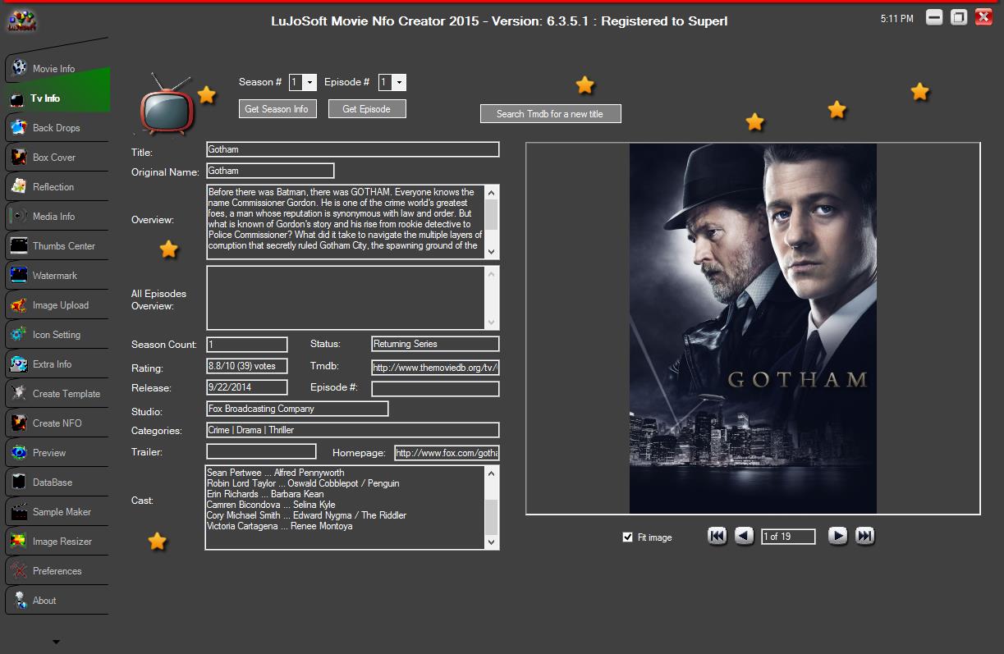Select the Watermark tool icon
Screen dimensions: 1004x654
18,275
